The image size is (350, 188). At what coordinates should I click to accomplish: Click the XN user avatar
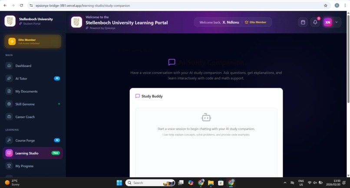tap(328, 22)
